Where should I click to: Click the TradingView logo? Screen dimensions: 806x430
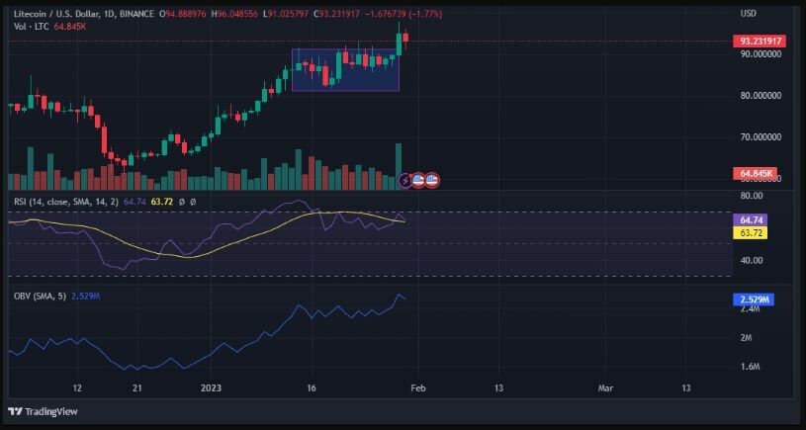point(44,411)
